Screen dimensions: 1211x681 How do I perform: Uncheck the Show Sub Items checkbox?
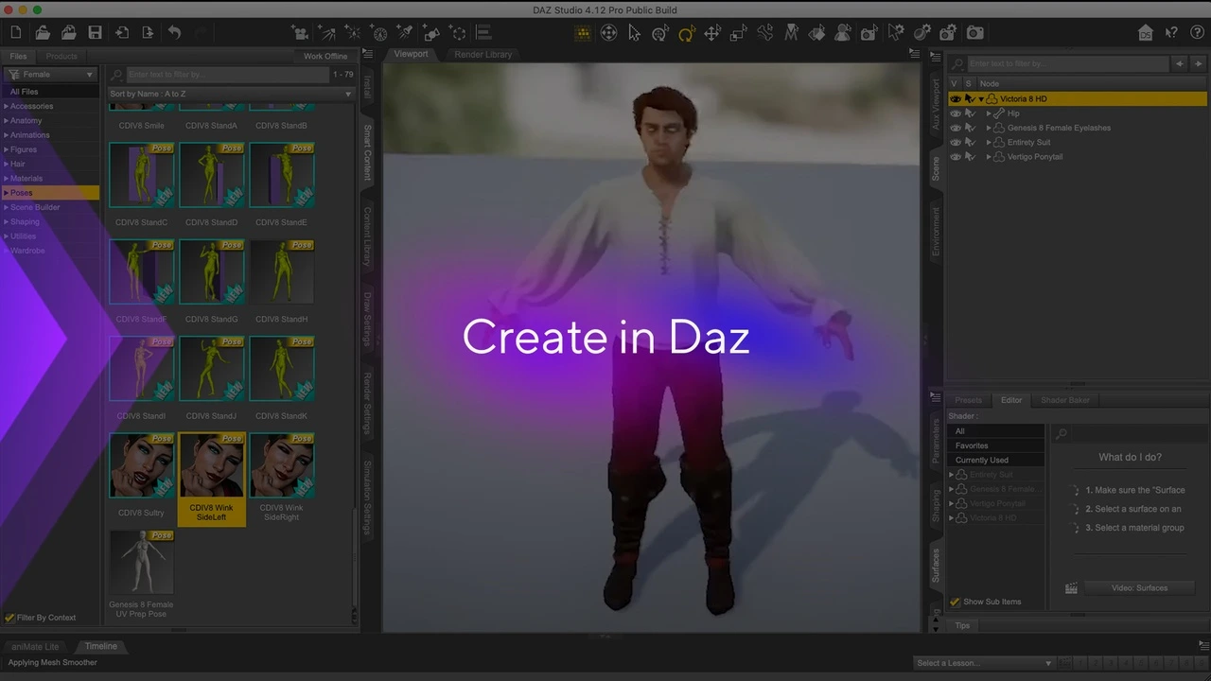point(955,602)
